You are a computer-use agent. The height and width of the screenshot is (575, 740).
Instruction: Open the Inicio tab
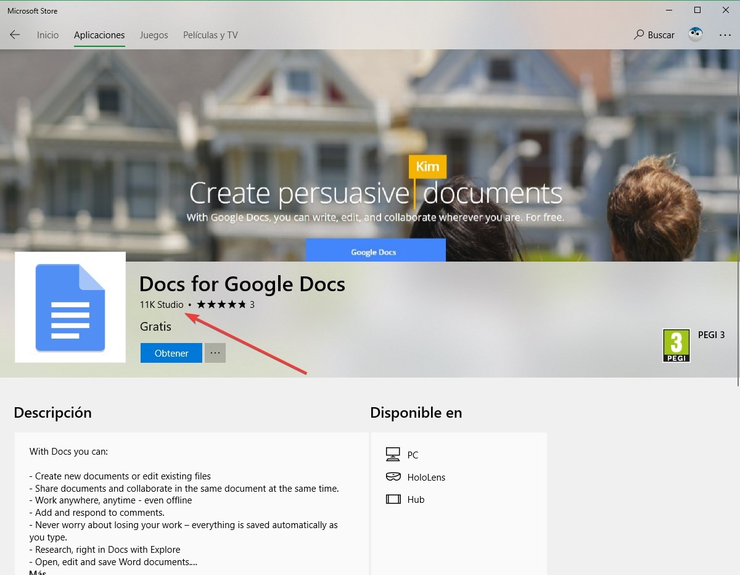pyautogui.click(x=47, y=35)
